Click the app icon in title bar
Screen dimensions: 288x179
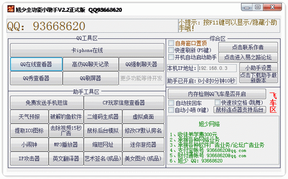11,9
